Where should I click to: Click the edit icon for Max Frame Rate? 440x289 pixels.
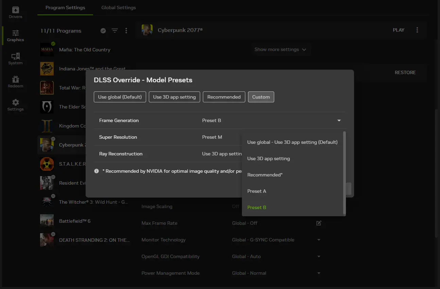point(319,223)
